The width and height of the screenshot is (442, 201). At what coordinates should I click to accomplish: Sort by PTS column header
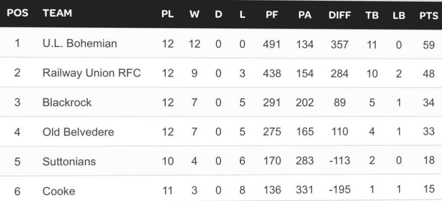click(428, 14)
